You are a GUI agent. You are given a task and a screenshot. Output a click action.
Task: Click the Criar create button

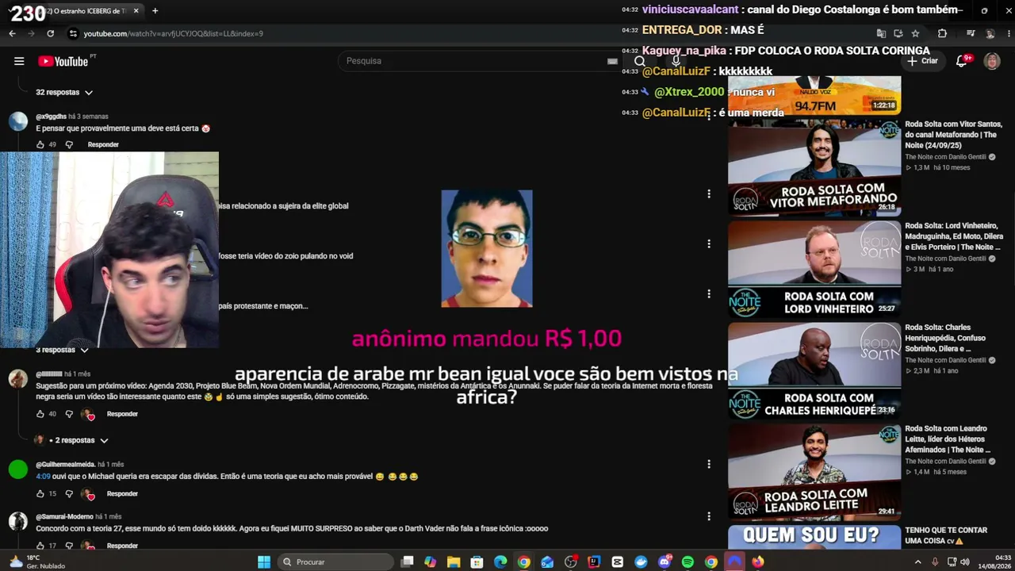[923, 61]
